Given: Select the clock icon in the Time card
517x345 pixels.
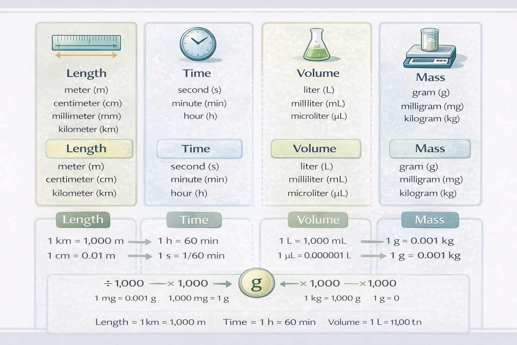Looking at the screenshot, I should pyautogui.click(x=197, y=44).
